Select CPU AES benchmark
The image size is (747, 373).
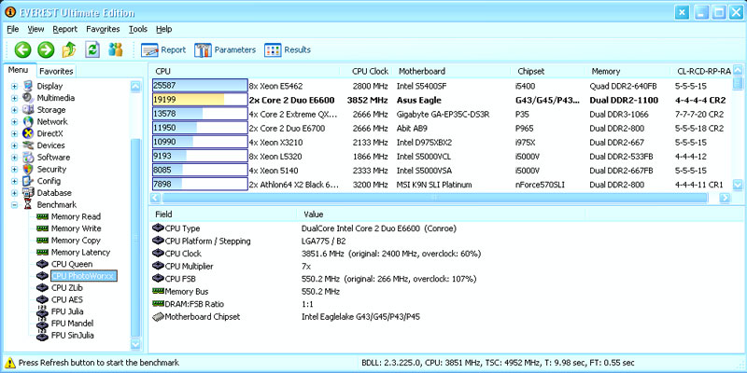point(66,299)
